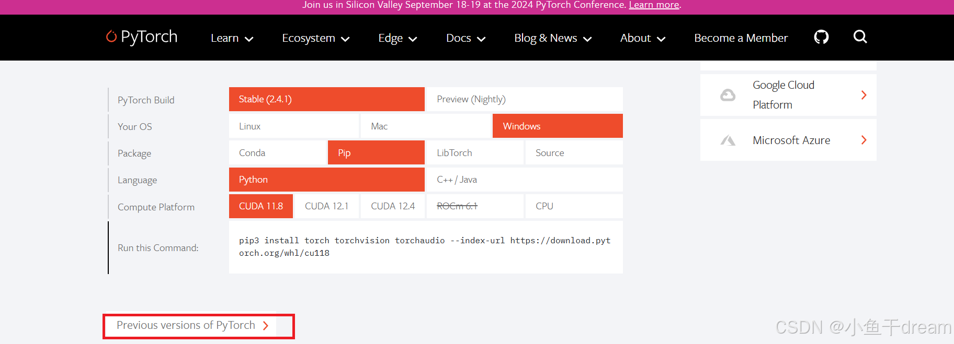Image resolution: width=954 pixels, height=344 pixels.
Task: Click the PyTorch Build label
Action: click(x=146, y=100)
